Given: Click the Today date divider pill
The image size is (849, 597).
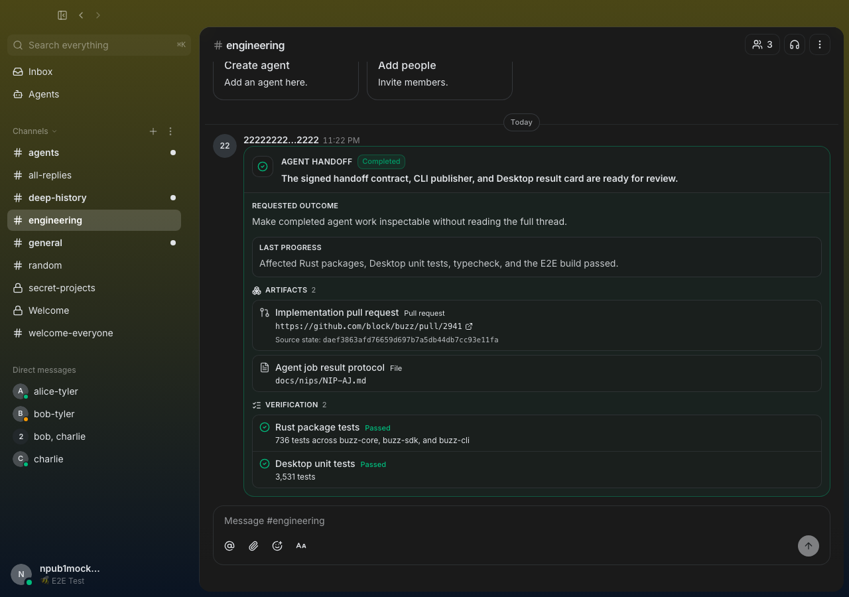Looking at the screenshot, I should coord(521,122).
